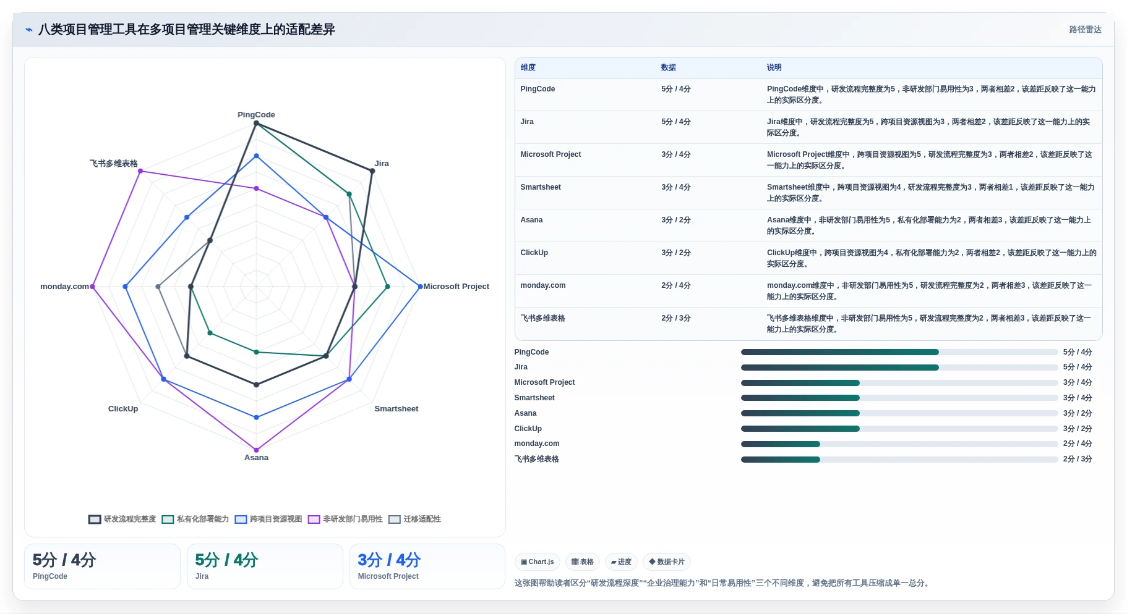Click the 2分 / 3分 score beside 飞书多维表格 bar
Viewport: 1127px width, 614px height.
pyautogui.click(x=1078, y=460)
